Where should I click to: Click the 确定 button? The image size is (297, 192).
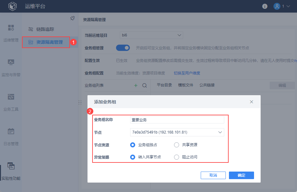pos(241,175)
